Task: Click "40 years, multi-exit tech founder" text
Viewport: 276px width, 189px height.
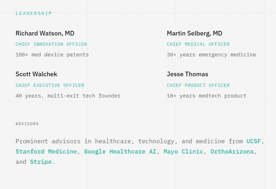Action: [68, 96]
